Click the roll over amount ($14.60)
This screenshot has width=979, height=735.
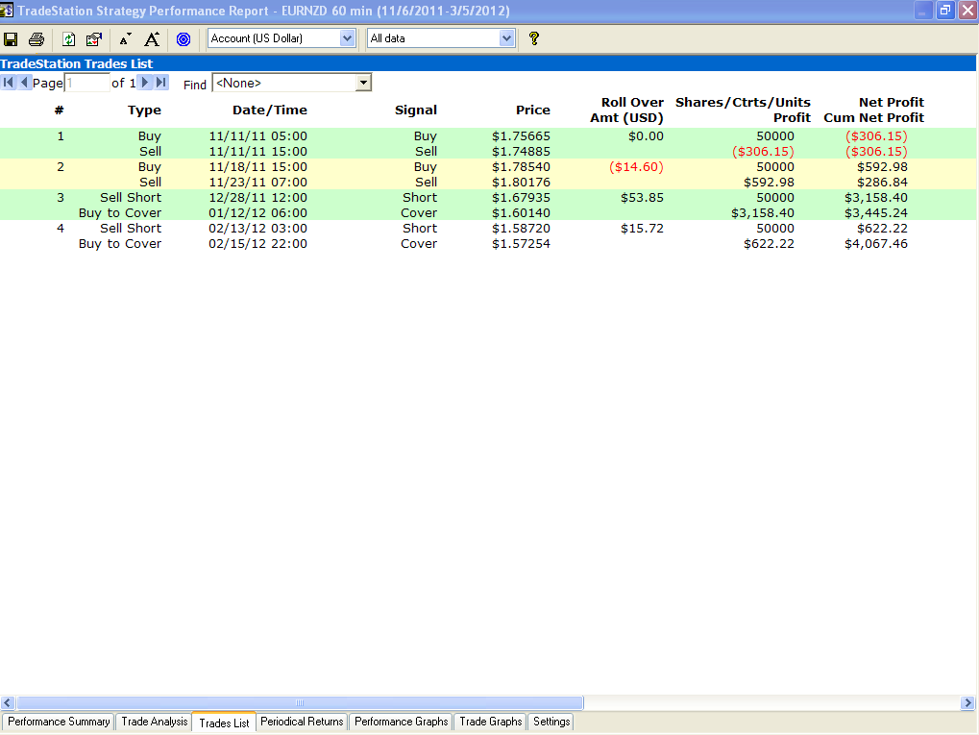point(636,167)
